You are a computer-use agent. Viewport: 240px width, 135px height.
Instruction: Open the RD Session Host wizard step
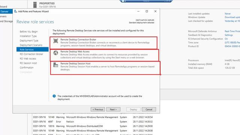28,63
